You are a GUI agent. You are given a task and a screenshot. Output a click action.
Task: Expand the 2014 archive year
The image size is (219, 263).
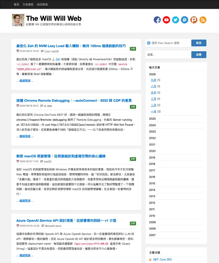point(152,190)
